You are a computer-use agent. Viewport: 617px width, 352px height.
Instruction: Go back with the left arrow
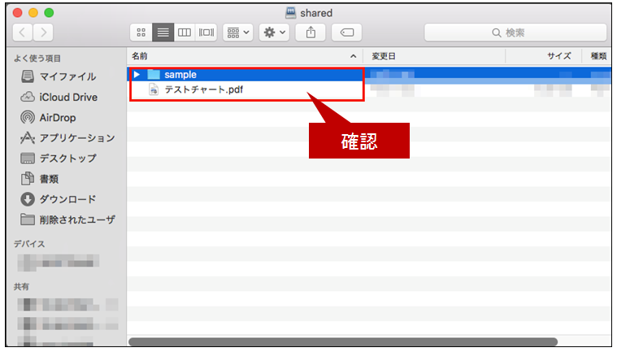23,33
